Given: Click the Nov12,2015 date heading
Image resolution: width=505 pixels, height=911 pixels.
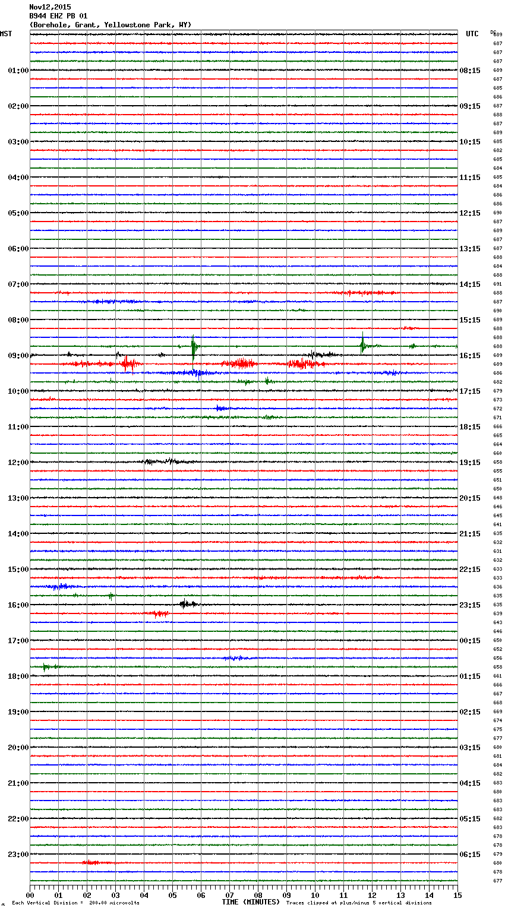Looking at the screenshot, I should coord(50,7).
